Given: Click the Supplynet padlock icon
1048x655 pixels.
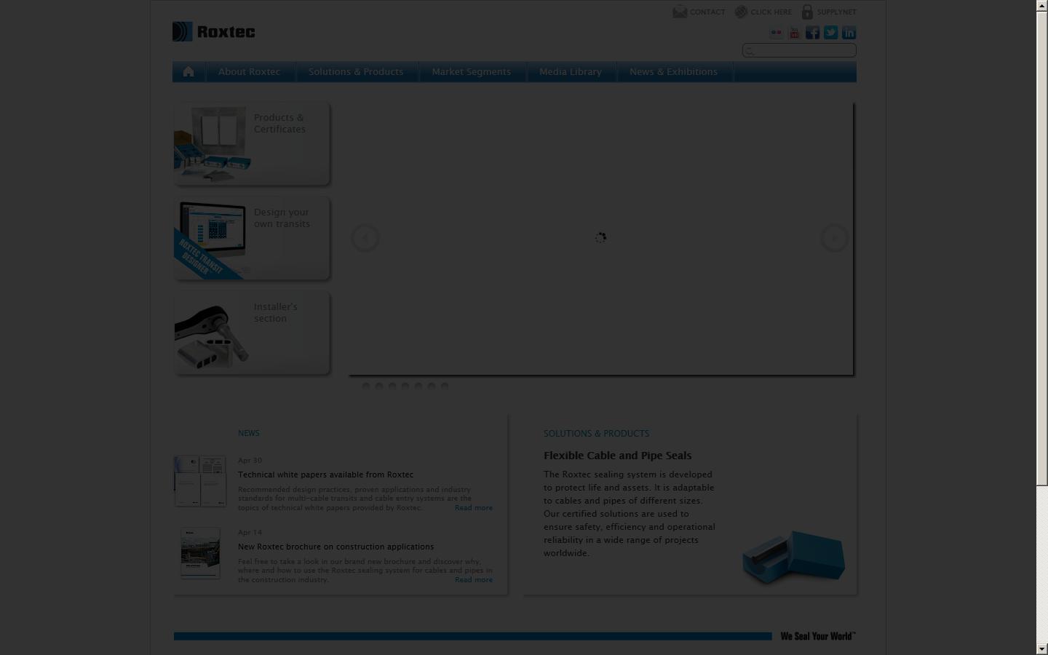Looking at the screenshot, I should pyautogui.click(x=807, y=12).
